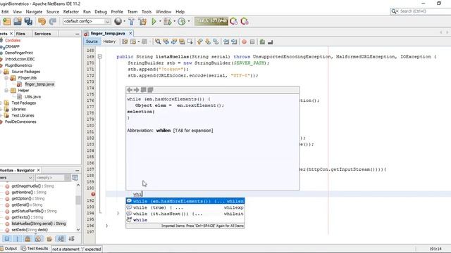Click the Debug Project toolbar icon

(x=167, y=21)
